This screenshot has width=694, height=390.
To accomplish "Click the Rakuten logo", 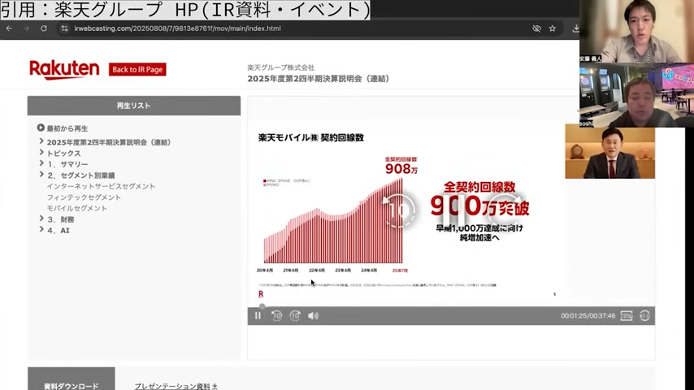I will (64, 70).
